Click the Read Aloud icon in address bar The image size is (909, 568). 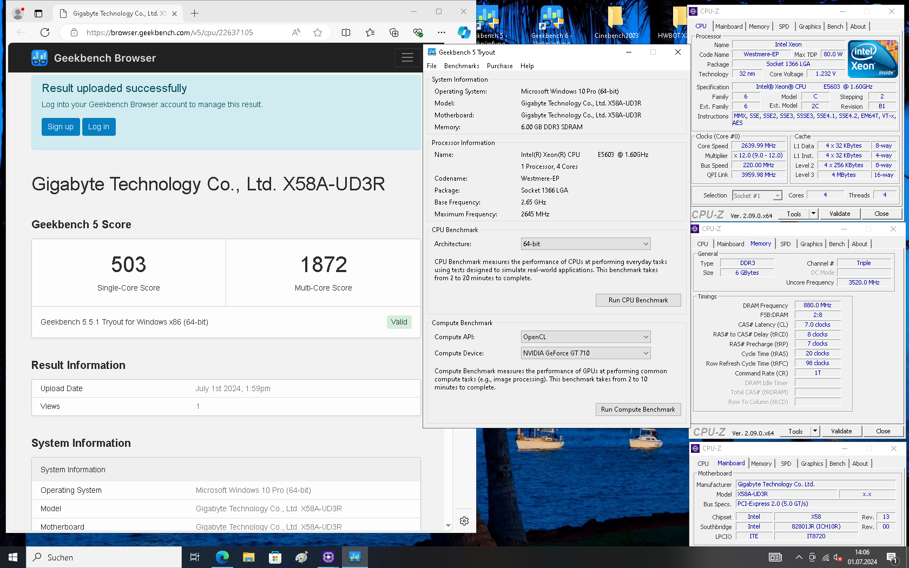pyautogui.click(x=296, y=32)
